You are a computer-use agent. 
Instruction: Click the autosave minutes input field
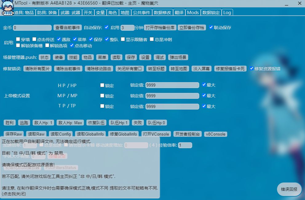[x=127, y=28]
